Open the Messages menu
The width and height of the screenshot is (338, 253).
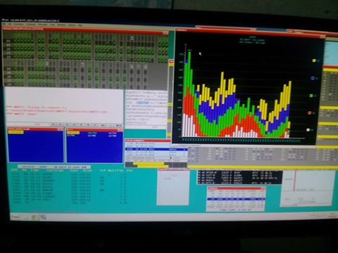click(x=43, y=25)
